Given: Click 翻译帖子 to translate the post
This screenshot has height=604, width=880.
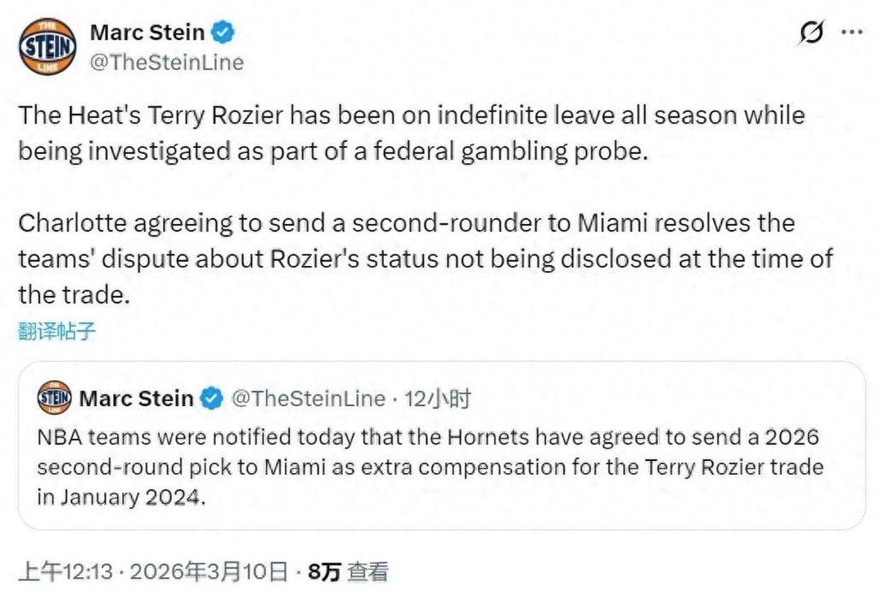Looking at the screenshot, I should (57, 330).
